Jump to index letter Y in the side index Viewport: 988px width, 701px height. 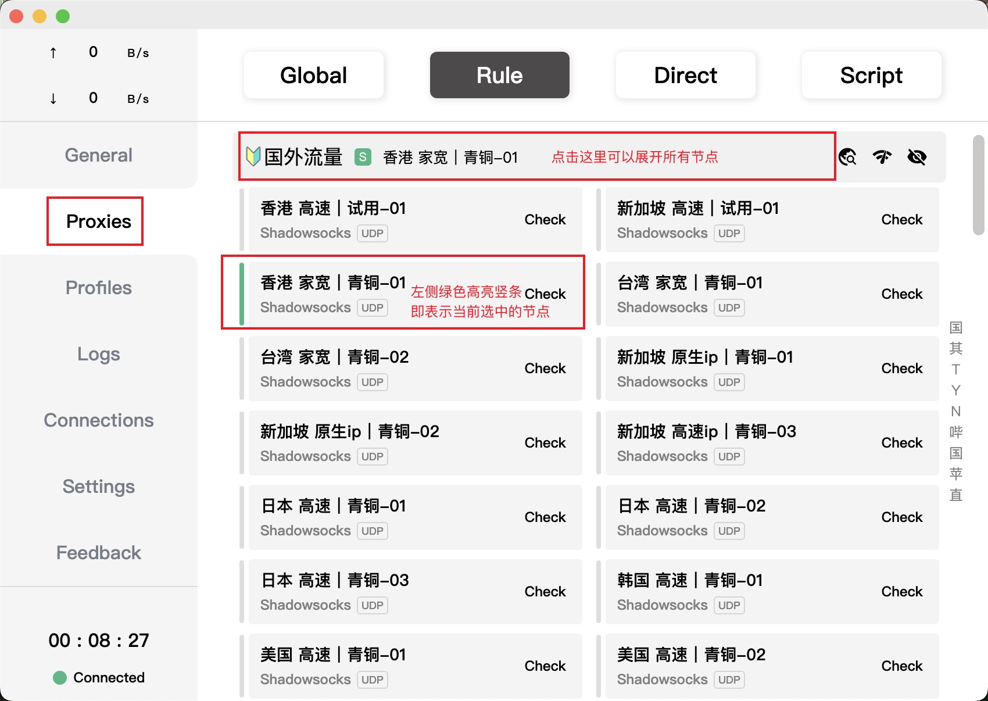pos(956,391)
